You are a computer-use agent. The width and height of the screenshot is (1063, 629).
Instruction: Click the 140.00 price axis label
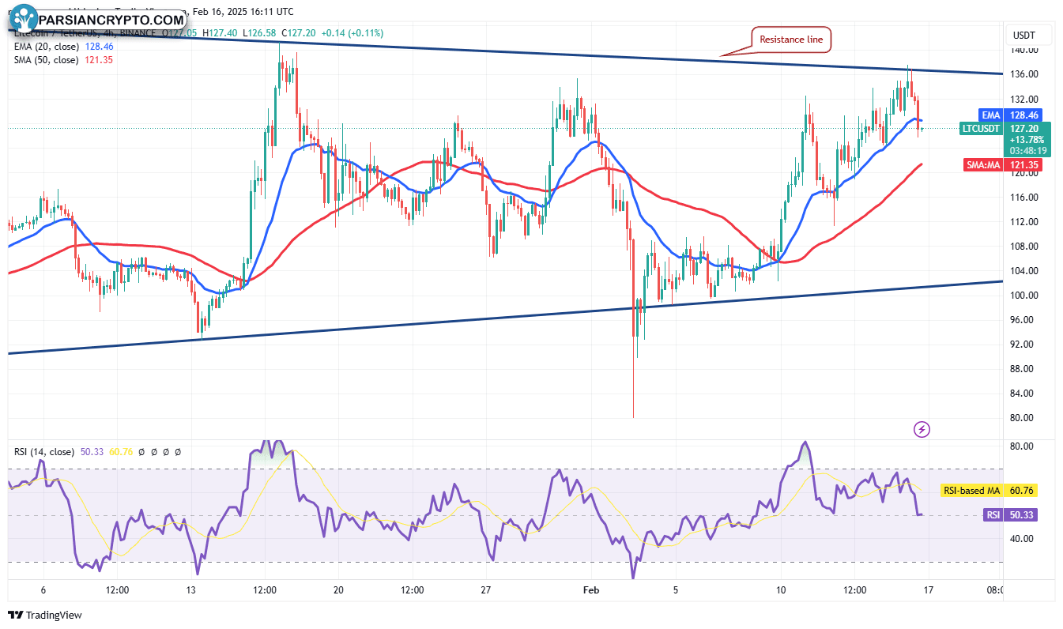pos(1025,50)
